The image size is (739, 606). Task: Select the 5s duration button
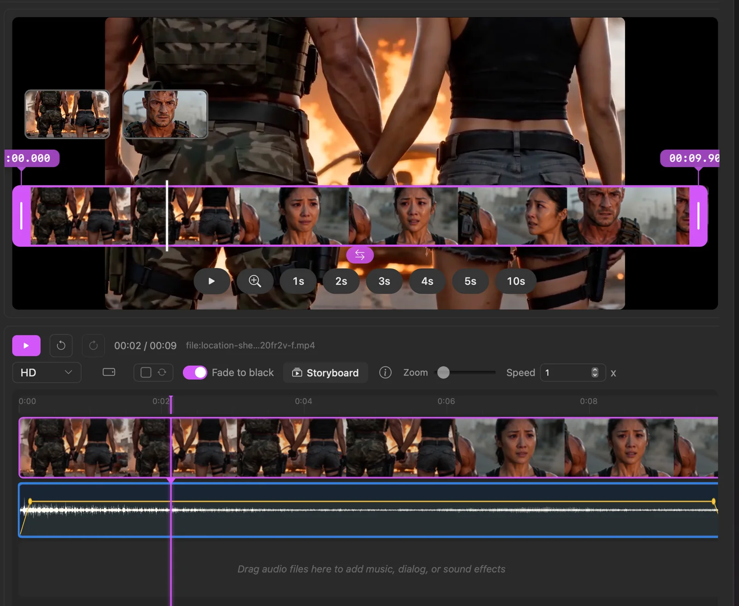[470, 281]
